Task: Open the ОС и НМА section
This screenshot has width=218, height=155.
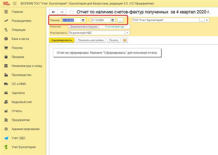Action: [19, 84]
